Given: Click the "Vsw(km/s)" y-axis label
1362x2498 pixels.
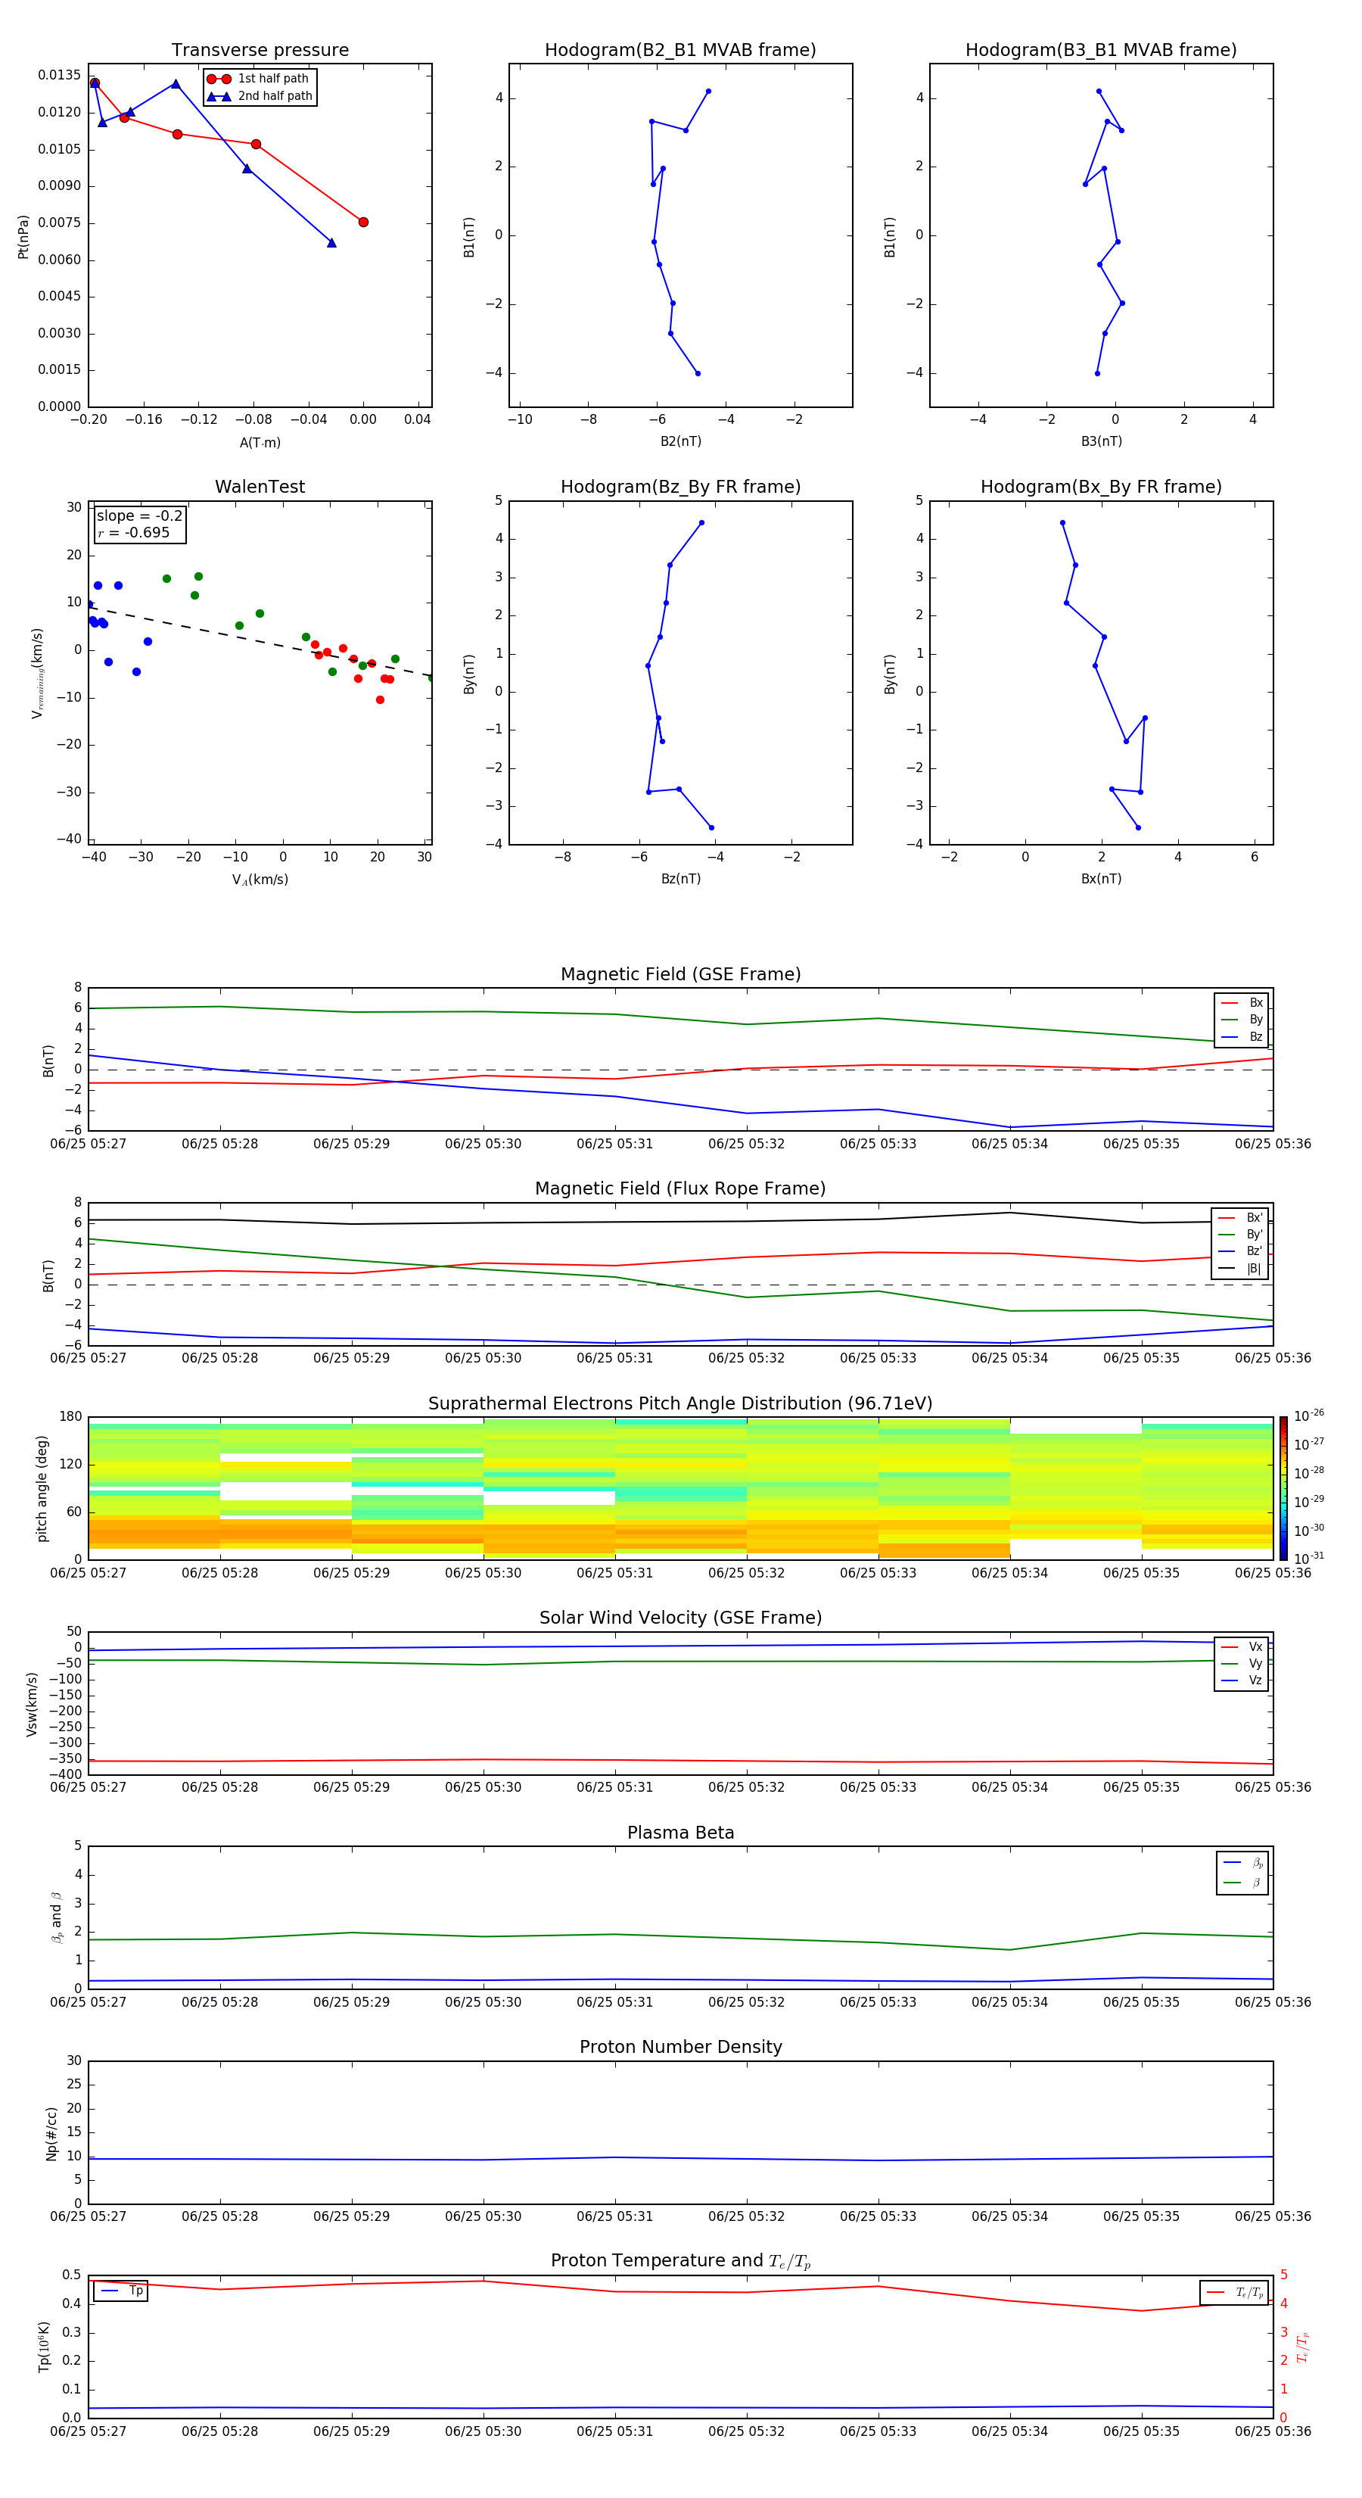Looking at the screenshot, I should (31, 1704).
